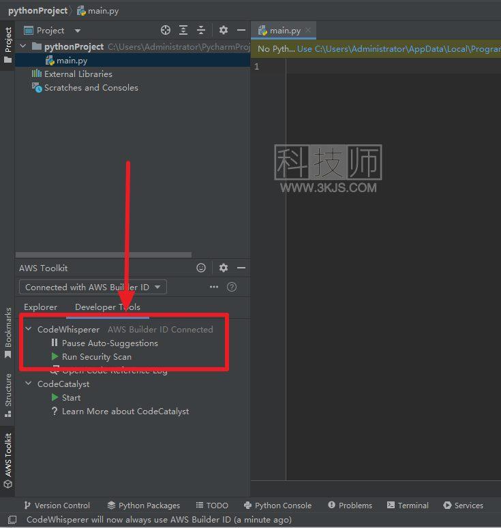Click Collapse All icon in Project toolbar

tap(201, 30)
